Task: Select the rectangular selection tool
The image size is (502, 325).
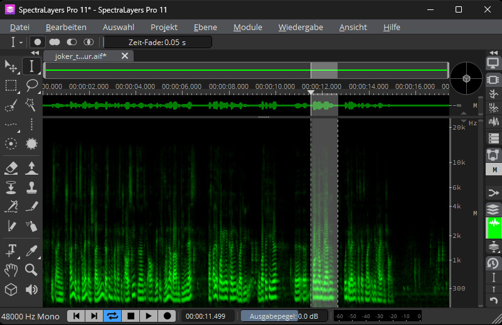Action: coord(11,86)
